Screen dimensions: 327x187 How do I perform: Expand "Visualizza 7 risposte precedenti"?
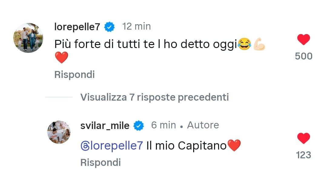[154, 97]
